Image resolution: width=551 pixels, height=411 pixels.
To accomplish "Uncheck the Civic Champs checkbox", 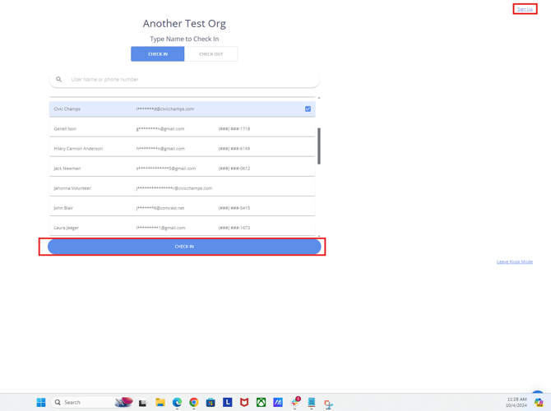I will tap(308, 109).
